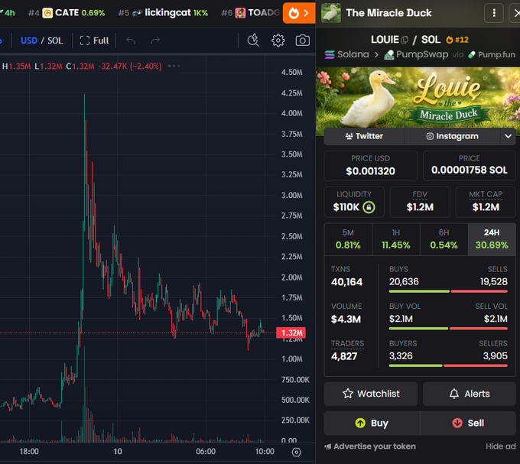Screen dimensions: 520x464
Task: Click the 1.32M current price label
Action: (x=291, y=333)
